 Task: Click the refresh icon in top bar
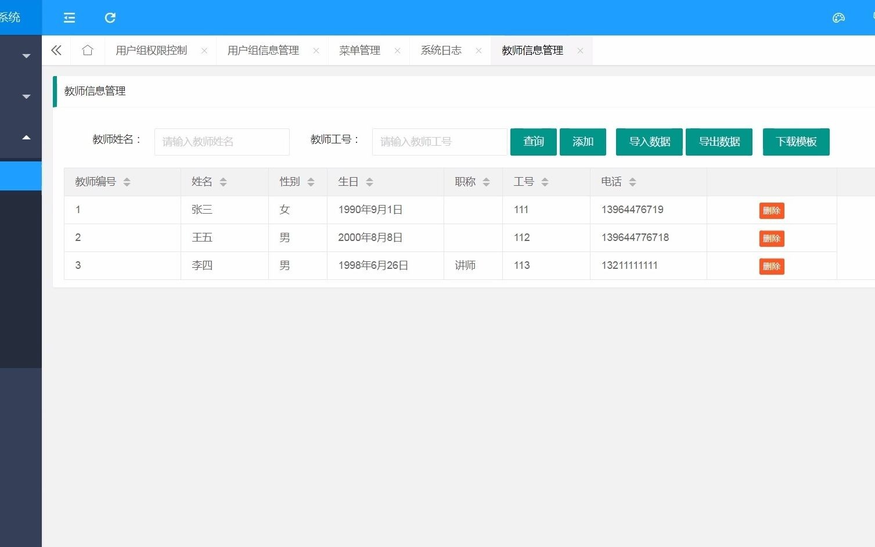pos(110,18)
